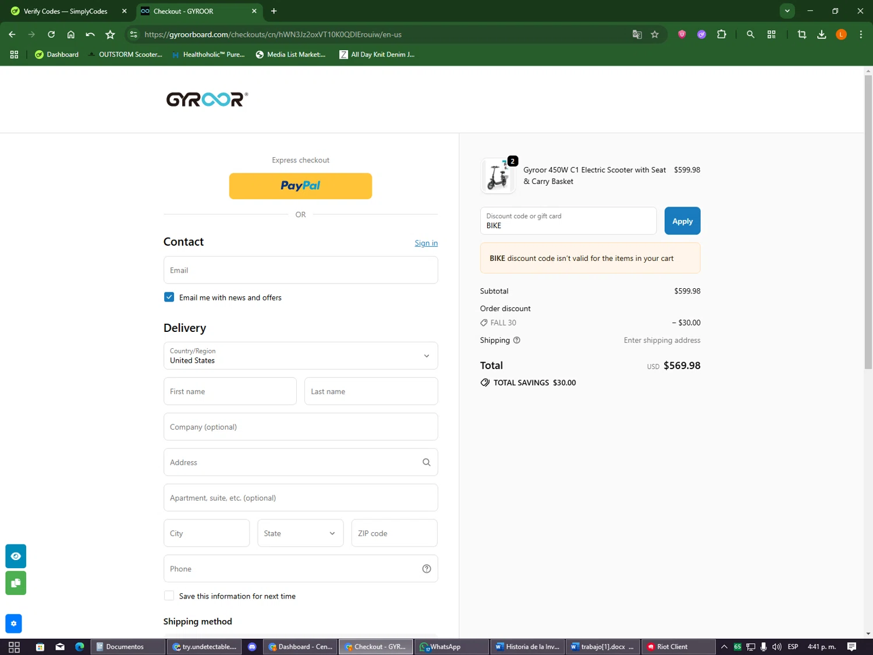Screen dimensions: 873x655
Task: Click the First name field
Action: pyautogui.click(x=230, y=391)
